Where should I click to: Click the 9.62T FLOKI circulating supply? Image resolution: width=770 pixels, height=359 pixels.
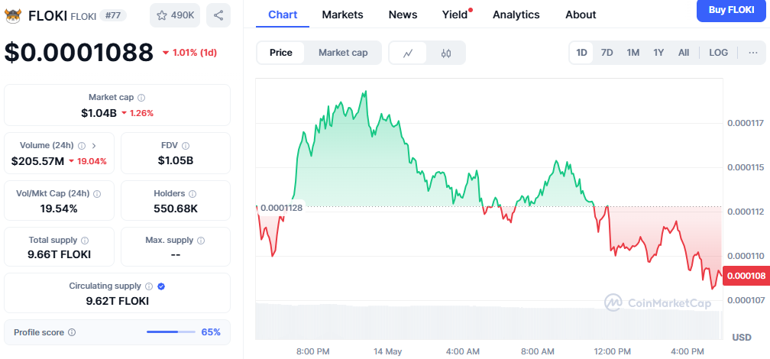[x=117, y=301]
